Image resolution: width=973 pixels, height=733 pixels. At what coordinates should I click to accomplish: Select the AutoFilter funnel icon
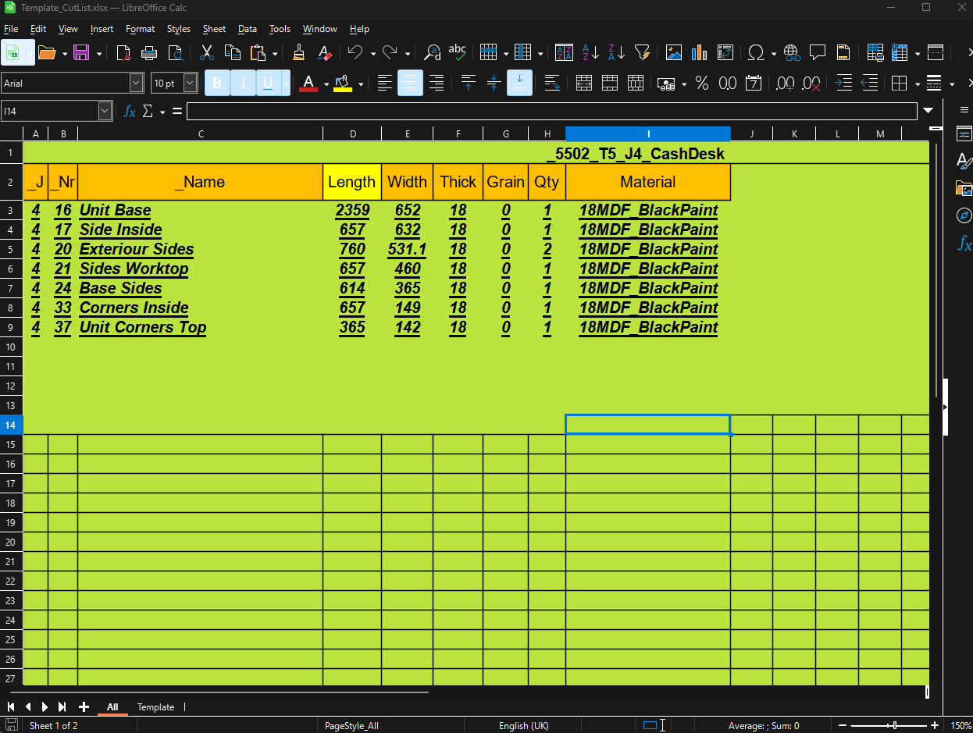point(643,52)
